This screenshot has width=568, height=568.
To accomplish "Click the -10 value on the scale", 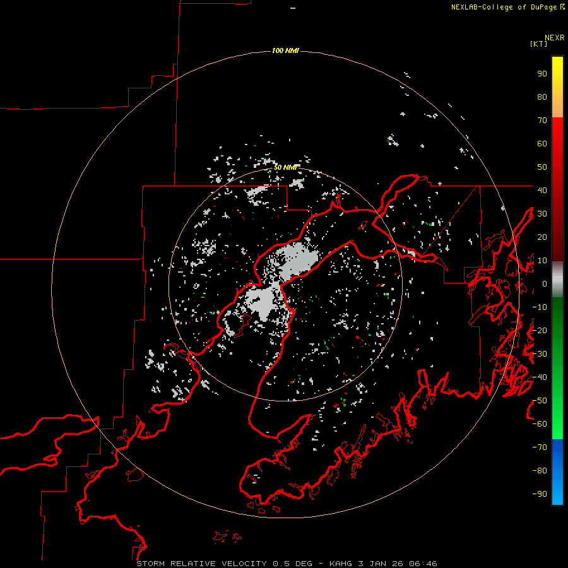I will click(540, 307).
